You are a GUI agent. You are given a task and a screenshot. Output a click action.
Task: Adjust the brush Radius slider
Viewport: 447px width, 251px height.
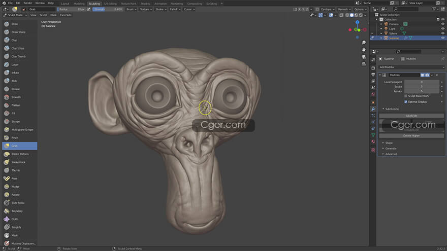[71, 10]
